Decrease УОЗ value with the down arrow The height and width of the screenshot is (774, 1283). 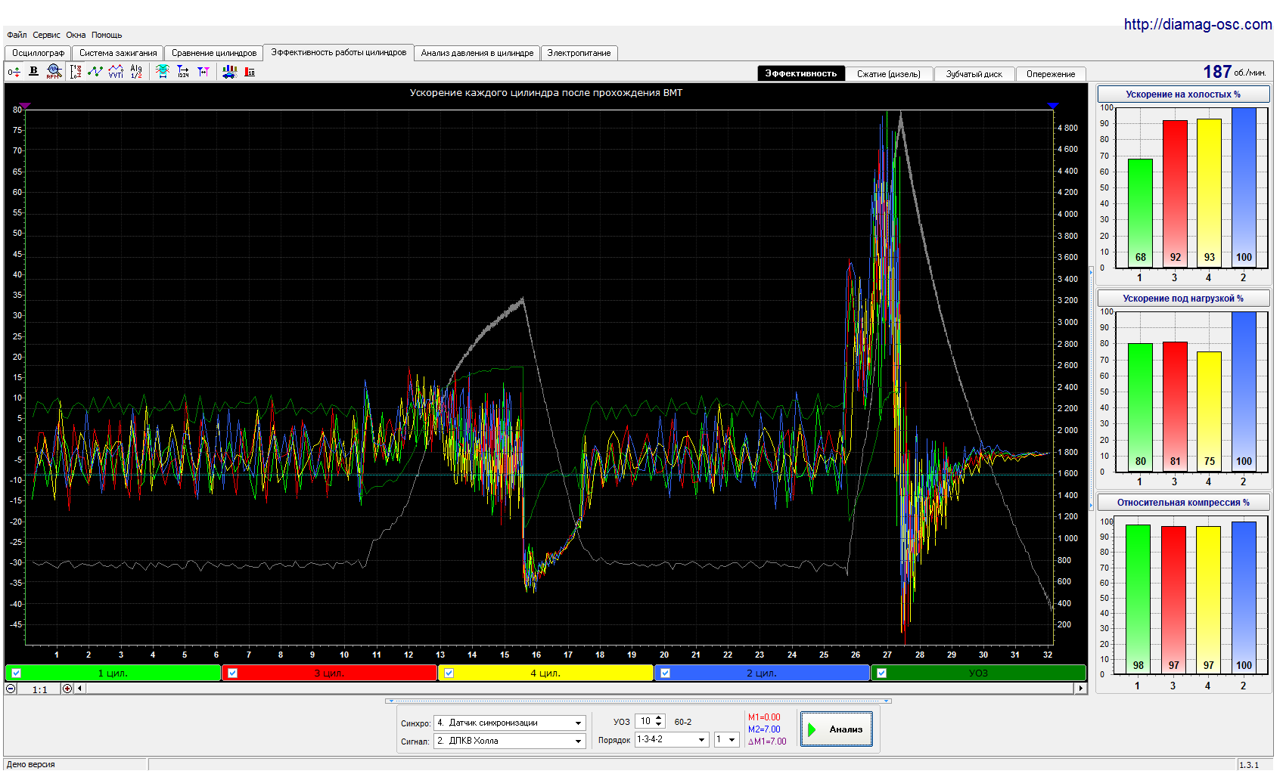pyautogui.click(x=659, y=725)
